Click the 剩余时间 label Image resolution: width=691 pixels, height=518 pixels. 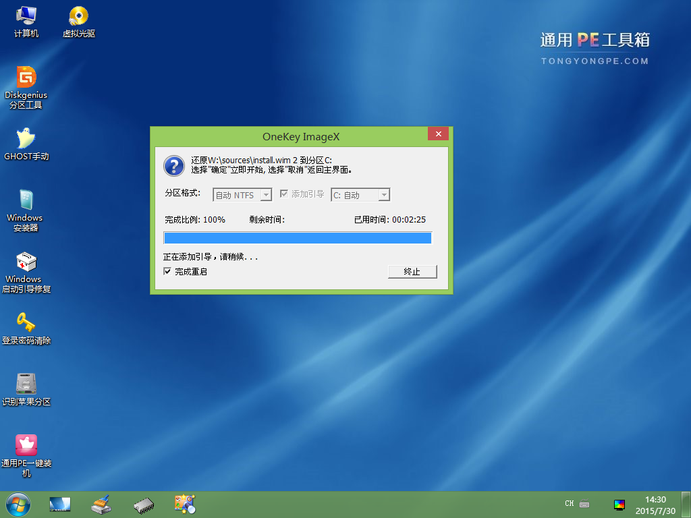(x=267, y=219)
